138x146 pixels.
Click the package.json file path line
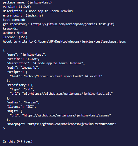[65, 41]
